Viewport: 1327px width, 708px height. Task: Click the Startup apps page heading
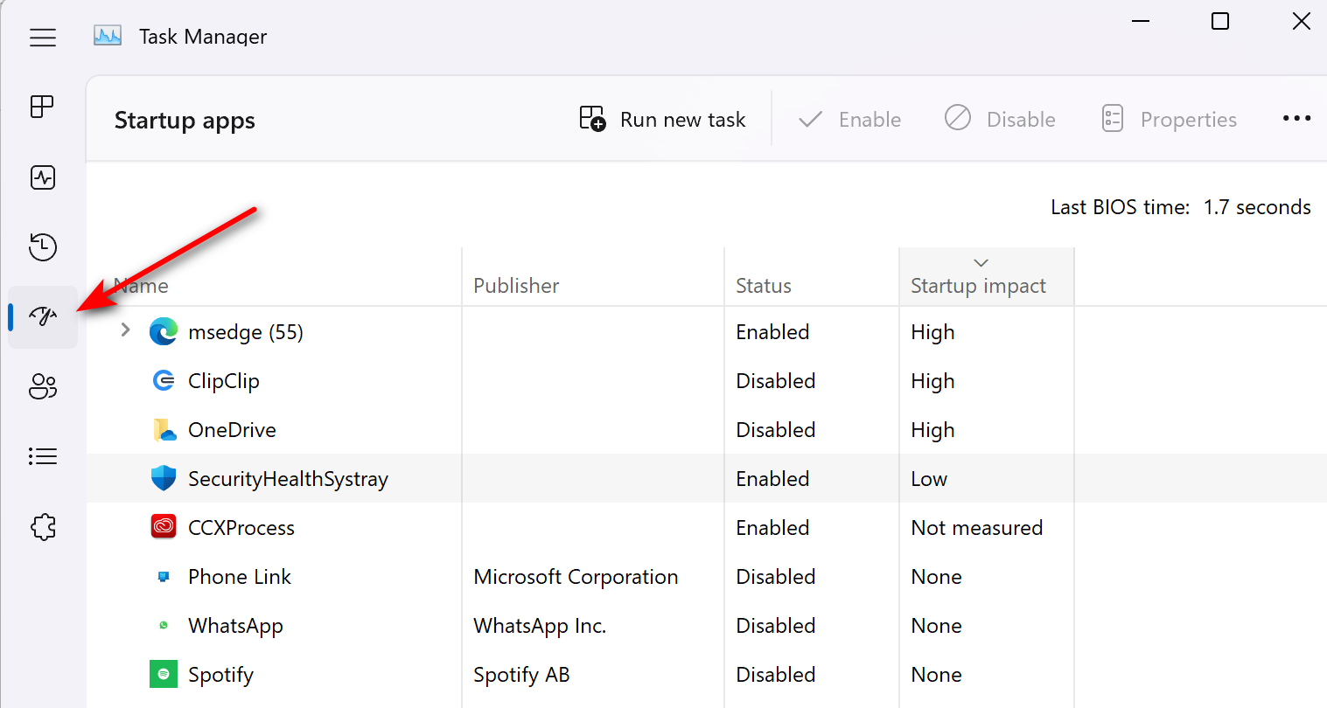[x=185, y=121]
